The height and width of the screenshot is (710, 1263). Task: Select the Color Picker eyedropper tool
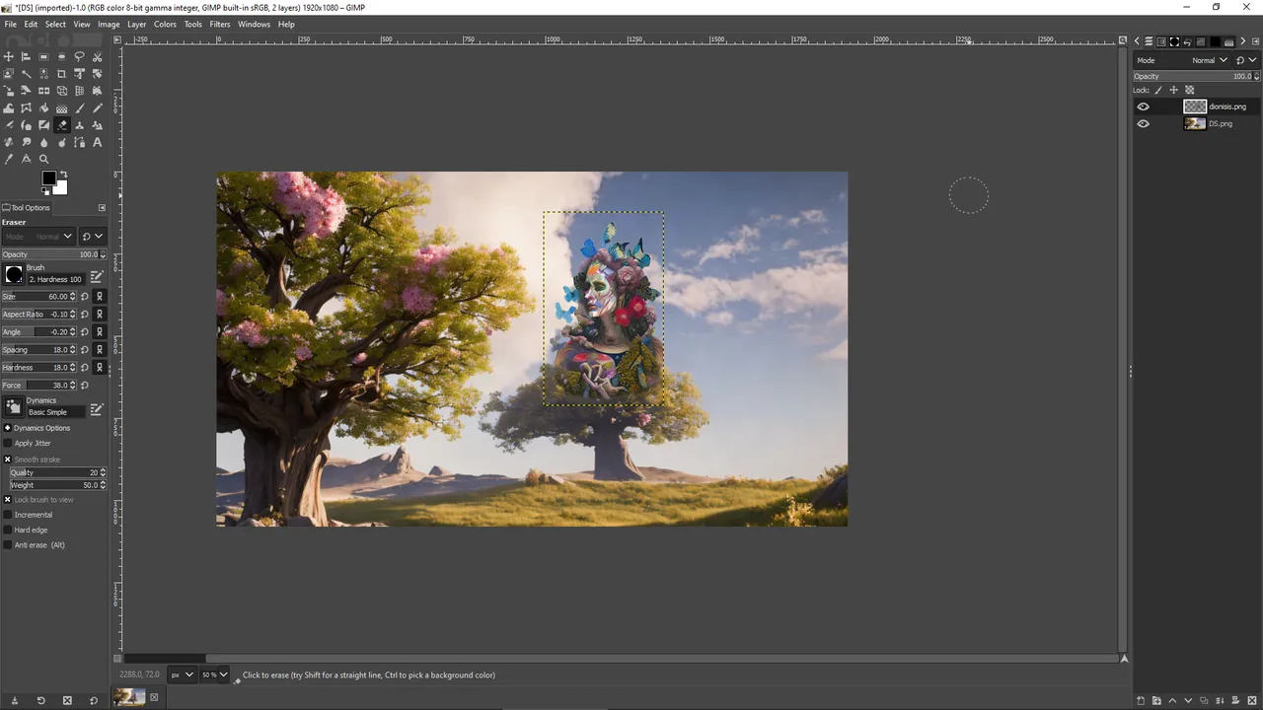tap(9, 159)
